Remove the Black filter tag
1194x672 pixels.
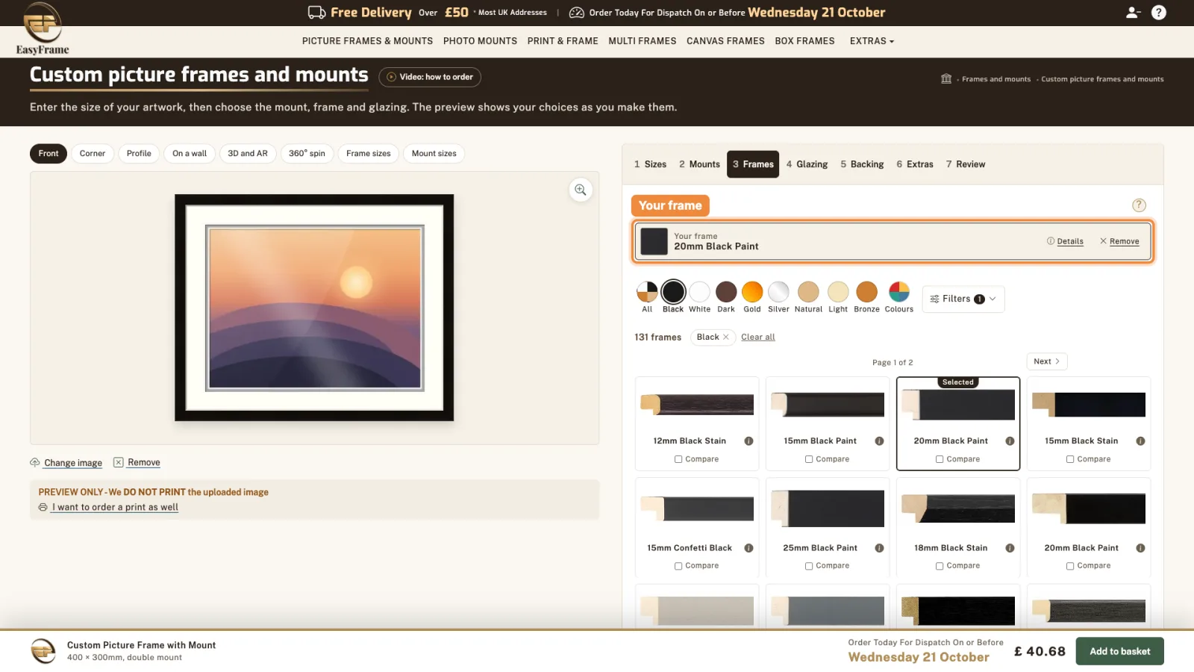(x=725, y=337)
